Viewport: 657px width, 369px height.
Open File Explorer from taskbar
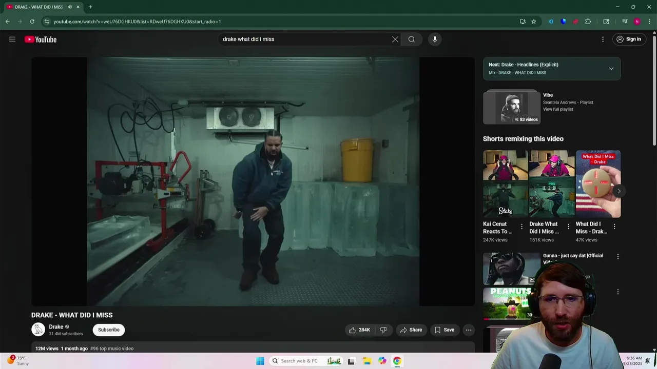pyautogui.click(x=367, y=361)
